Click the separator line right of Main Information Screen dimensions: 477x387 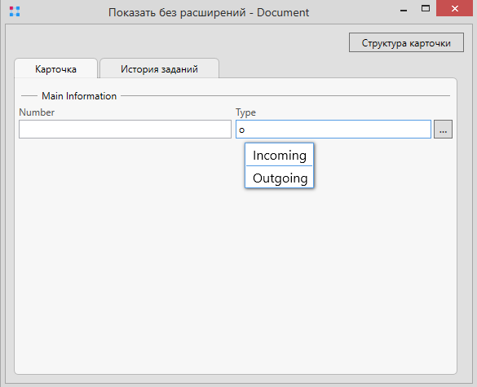[x=285, y=96]
